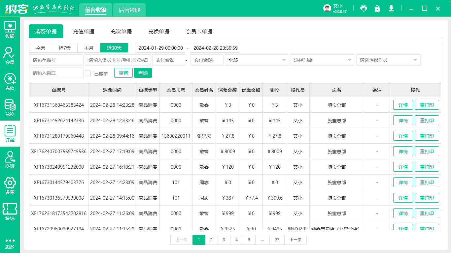Go to page 5
Screen dimensions: 451x253
coord(249,240)
